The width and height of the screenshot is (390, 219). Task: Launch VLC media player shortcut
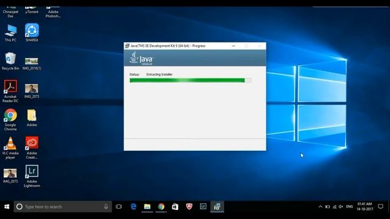[10, 148]
